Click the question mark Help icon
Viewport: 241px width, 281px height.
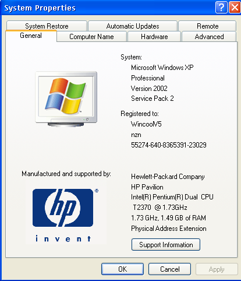[x=221, y=8]
